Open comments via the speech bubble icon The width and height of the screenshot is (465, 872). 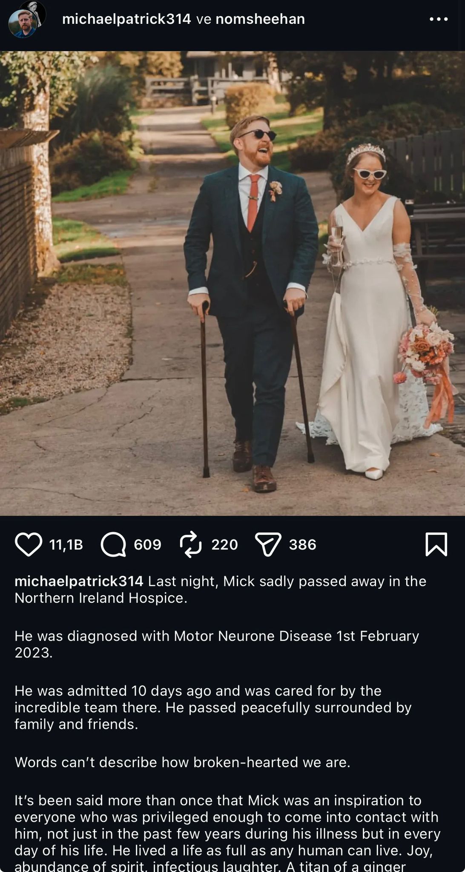pyautogui.click(x=113, y=545)
